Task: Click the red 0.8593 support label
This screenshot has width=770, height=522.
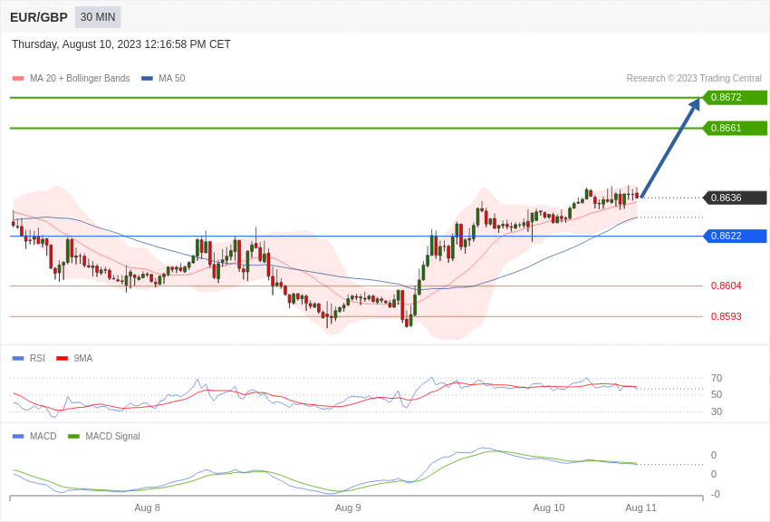Action: 727,317
